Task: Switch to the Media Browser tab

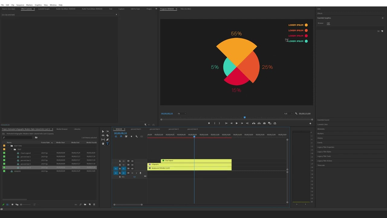Action: point(62,129)
